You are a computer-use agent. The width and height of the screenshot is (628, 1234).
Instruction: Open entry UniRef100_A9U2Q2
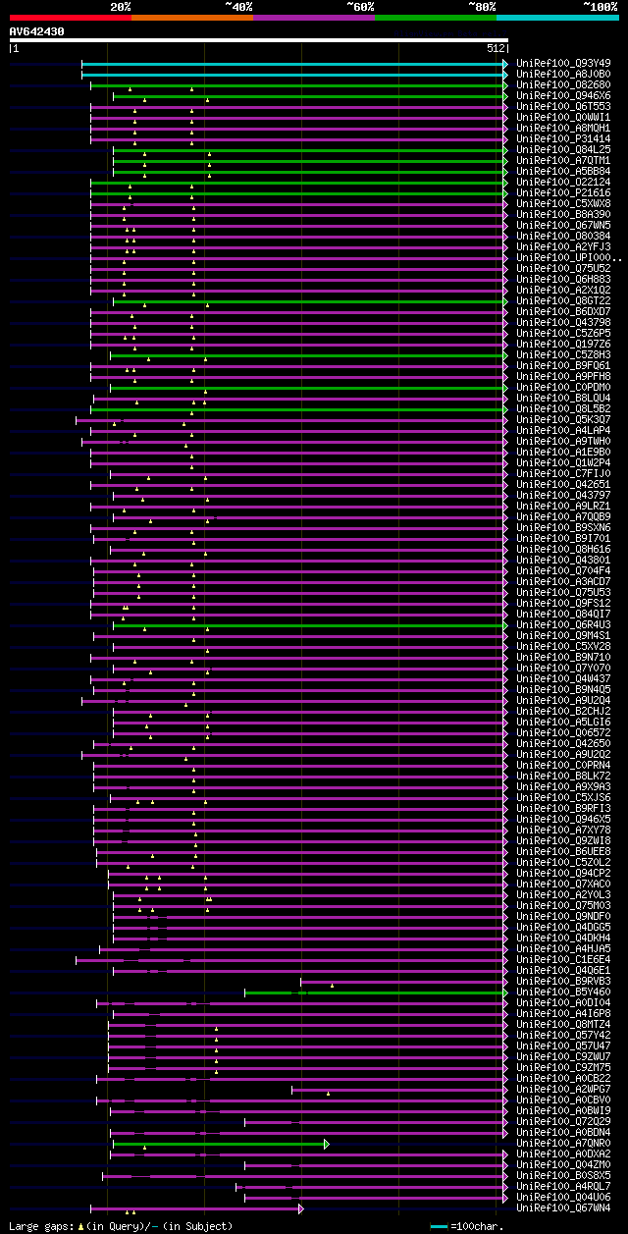point(563,755)
